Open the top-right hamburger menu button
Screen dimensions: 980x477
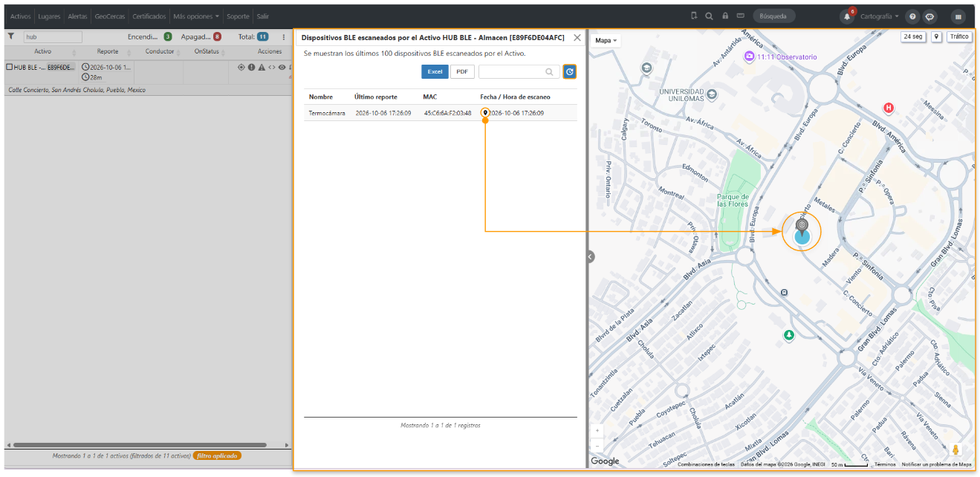coord(958,16)
